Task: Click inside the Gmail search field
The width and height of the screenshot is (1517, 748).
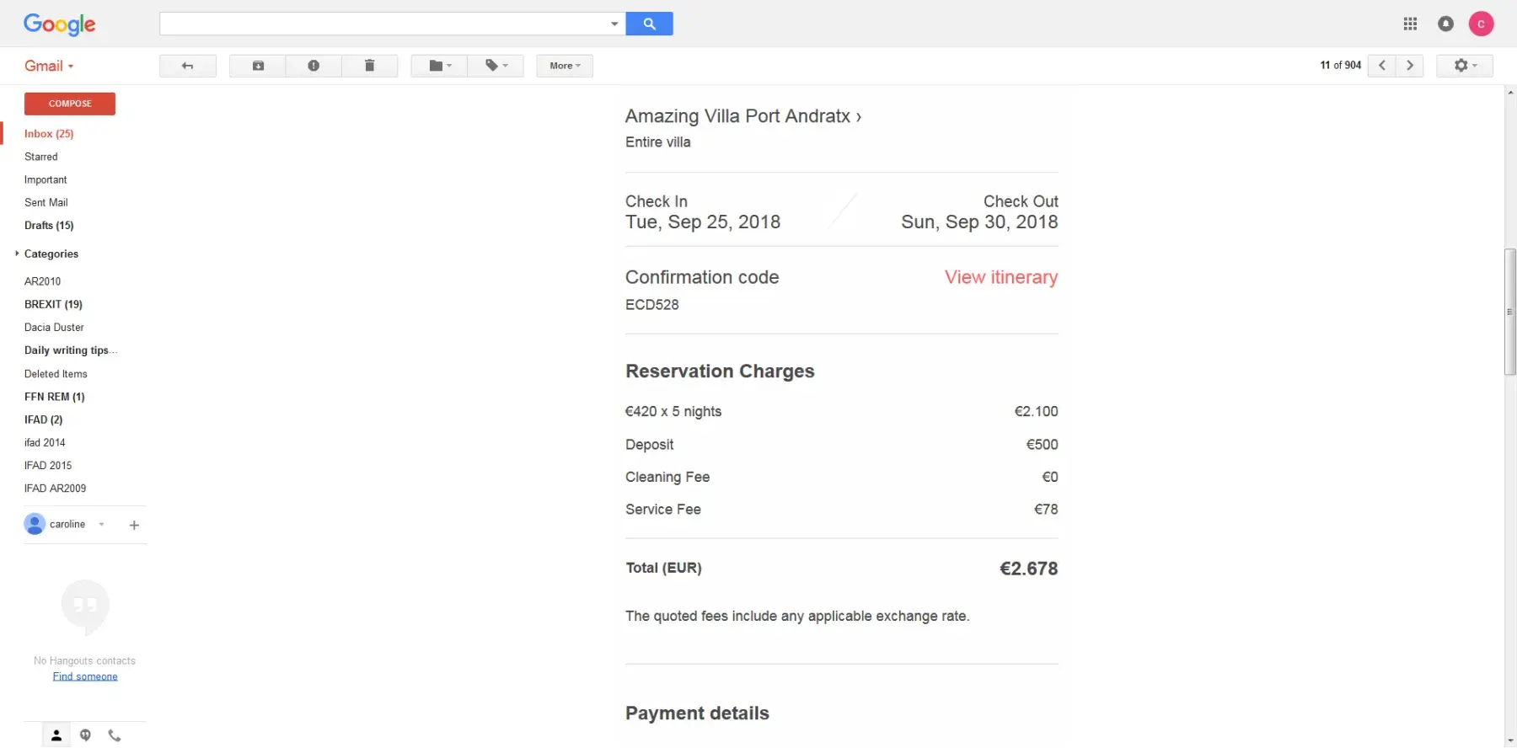Action: click(383, 24)
